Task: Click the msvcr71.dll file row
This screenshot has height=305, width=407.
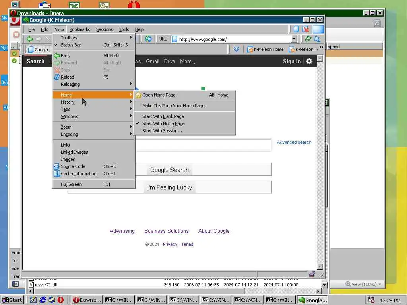Action: pyautogui.click(x=175, y=284)
